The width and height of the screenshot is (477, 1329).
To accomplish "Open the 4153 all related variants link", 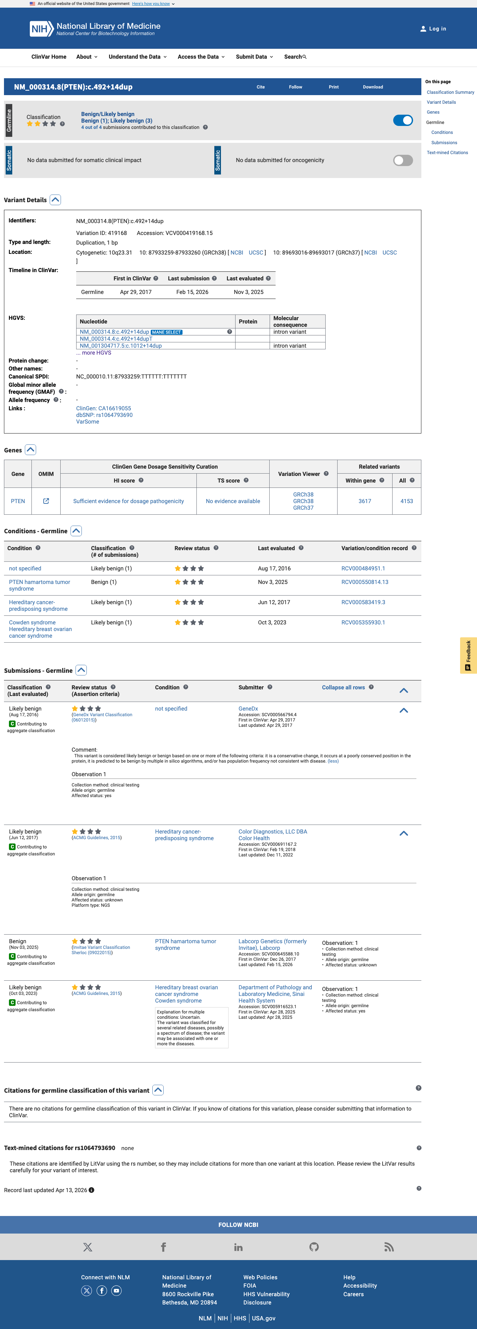I will pyautogui.click(x=407, y=501).
